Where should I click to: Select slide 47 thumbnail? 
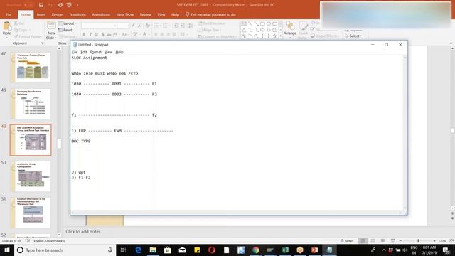(x=31, y=68)
